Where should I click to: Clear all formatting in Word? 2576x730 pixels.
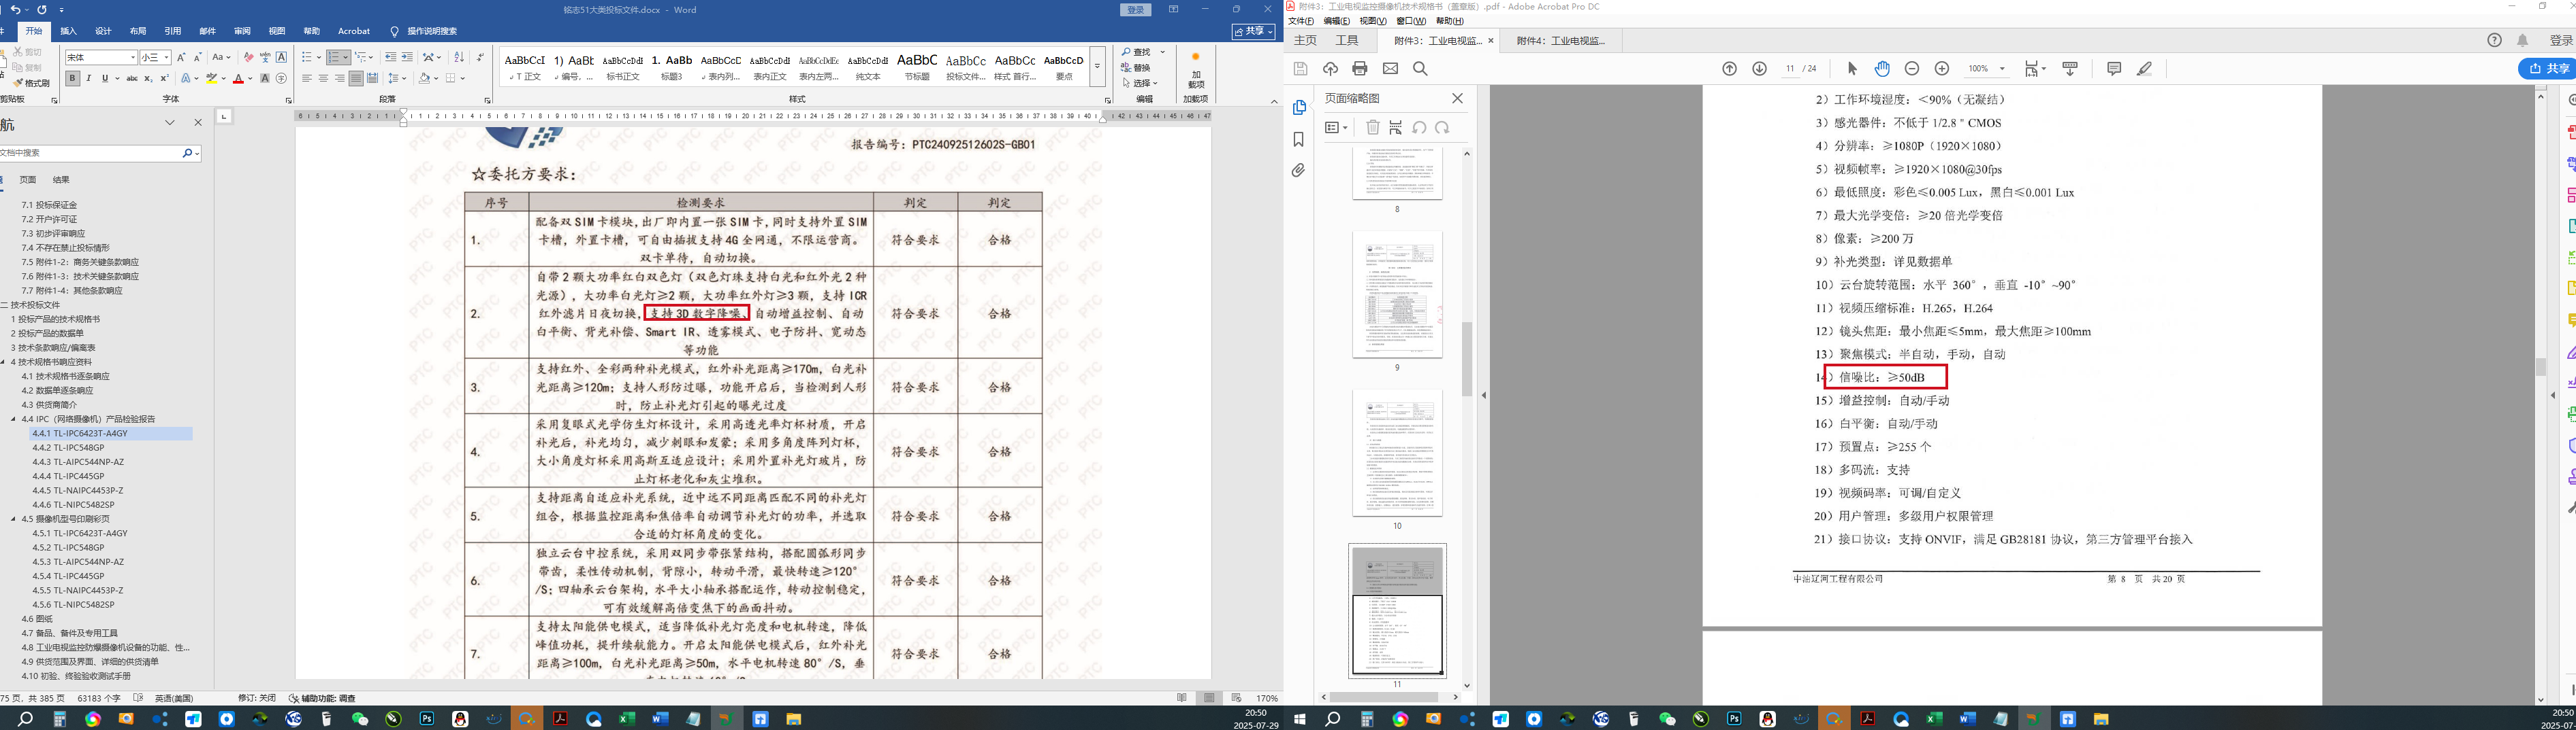pyautogui.click(x=248, y=58)
